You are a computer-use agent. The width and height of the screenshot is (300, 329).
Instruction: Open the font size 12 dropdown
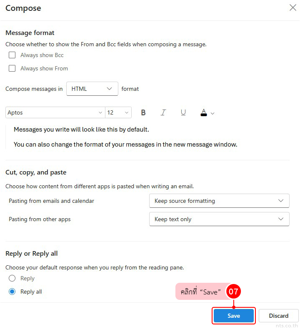[118, 113]
